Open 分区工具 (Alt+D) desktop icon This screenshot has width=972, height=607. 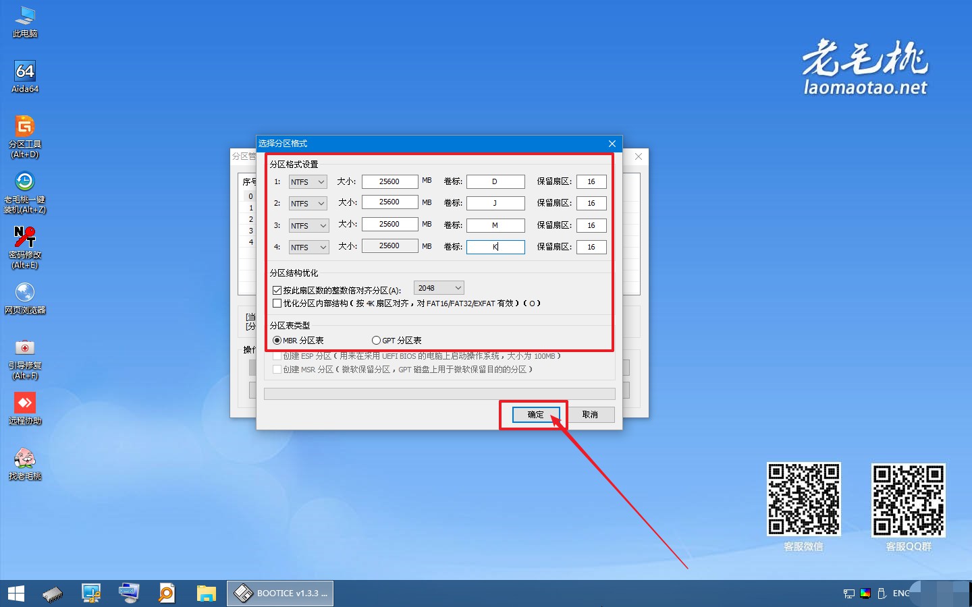(x=25, y=137)
